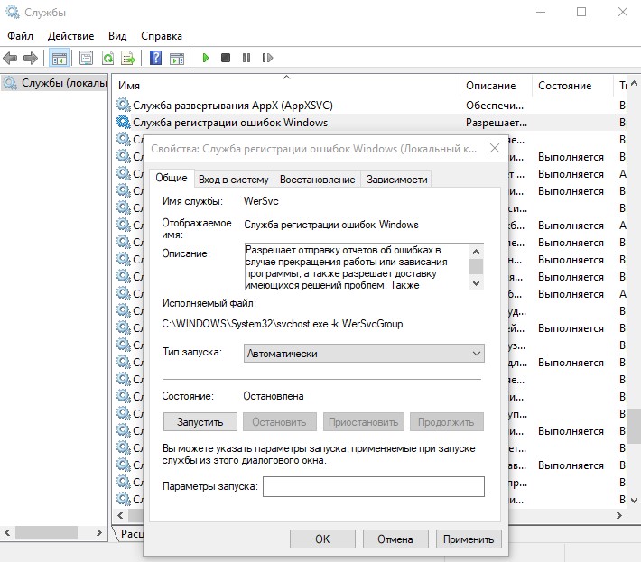641x562 pixels.
Task: Switch to the Зависимости tab
Action: click(396, 180)
